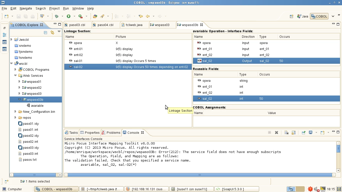Close the wspaso03b editor tab
This screenshot has height=192, width=342.
[x=202, y=25]
